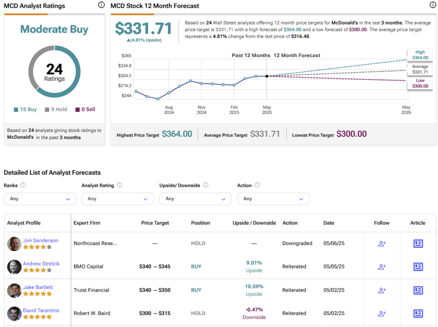This screenshot has height=327, width=438.
Task: Open the Ranks dropdown
Action: click(x=40, y=199)
